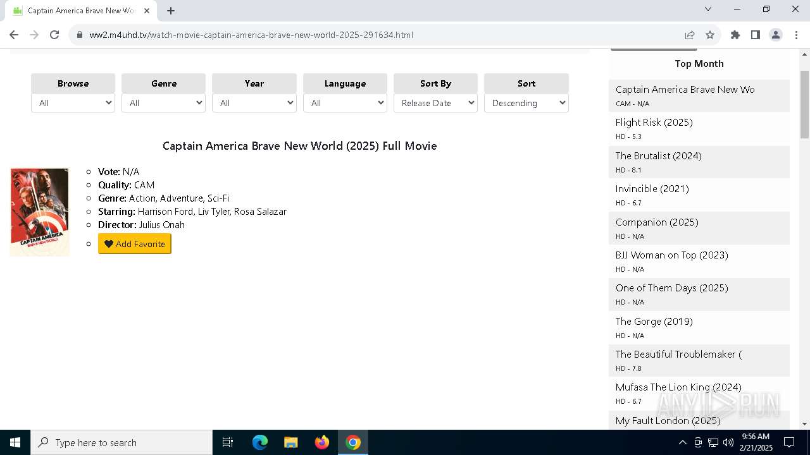The width and height of the screenshot is (810, 455).
Task: Open the volume control tray icon
Action: (728, 442)
